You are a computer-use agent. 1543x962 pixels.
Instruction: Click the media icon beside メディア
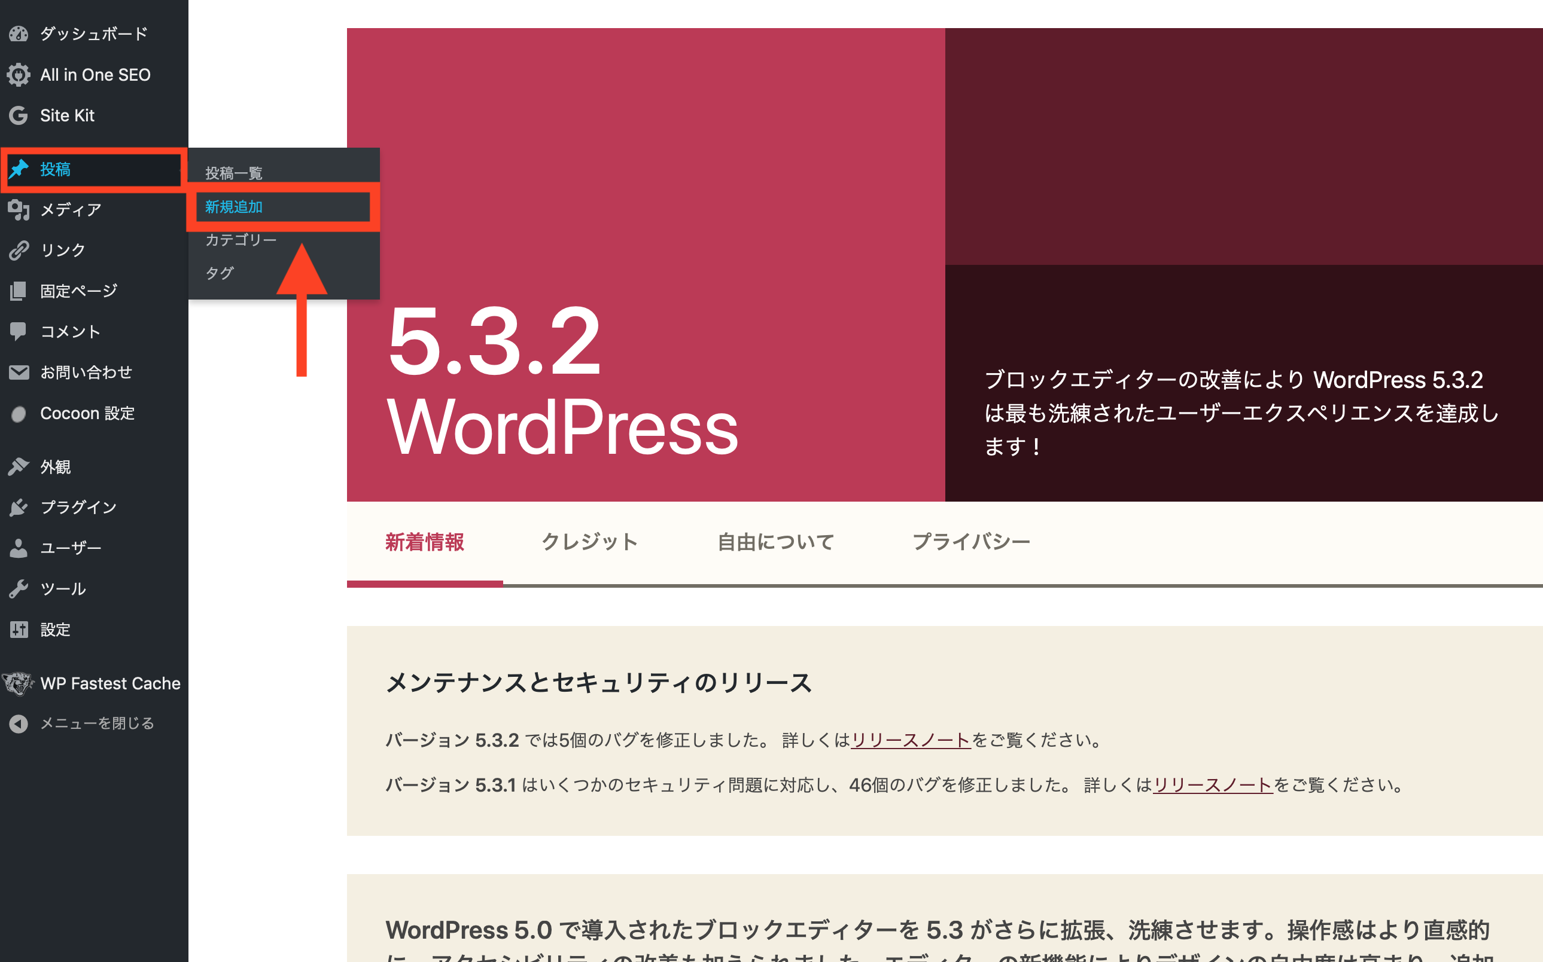[x=19, y=209]
